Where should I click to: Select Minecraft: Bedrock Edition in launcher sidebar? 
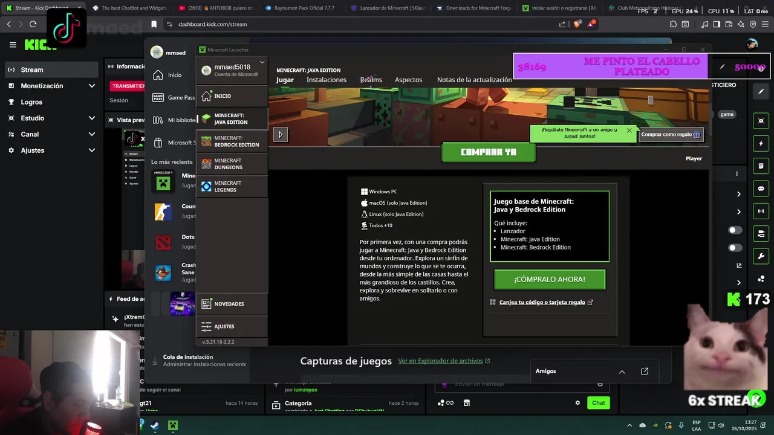click(x=232, y=141)
